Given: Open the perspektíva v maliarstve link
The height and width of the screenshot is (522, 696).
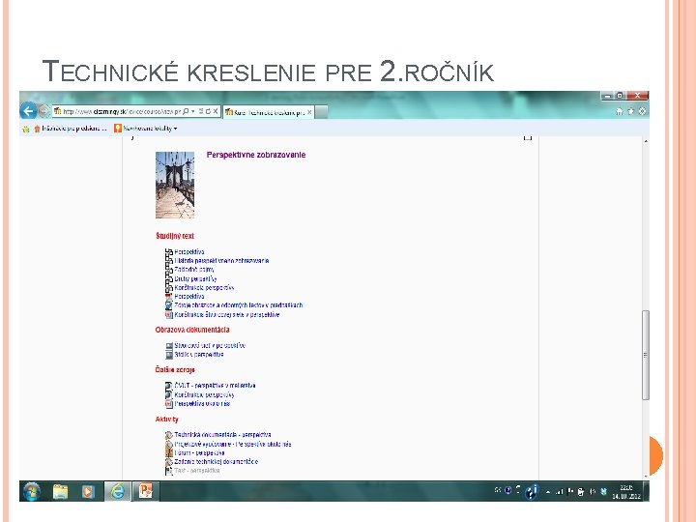Looking at the screenshot, I should pos(215,386).
